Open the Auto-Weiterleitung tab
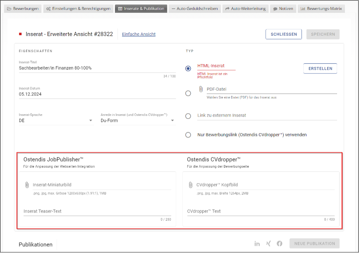Screen dimensions: 359x253 click(x=245, y=9)
